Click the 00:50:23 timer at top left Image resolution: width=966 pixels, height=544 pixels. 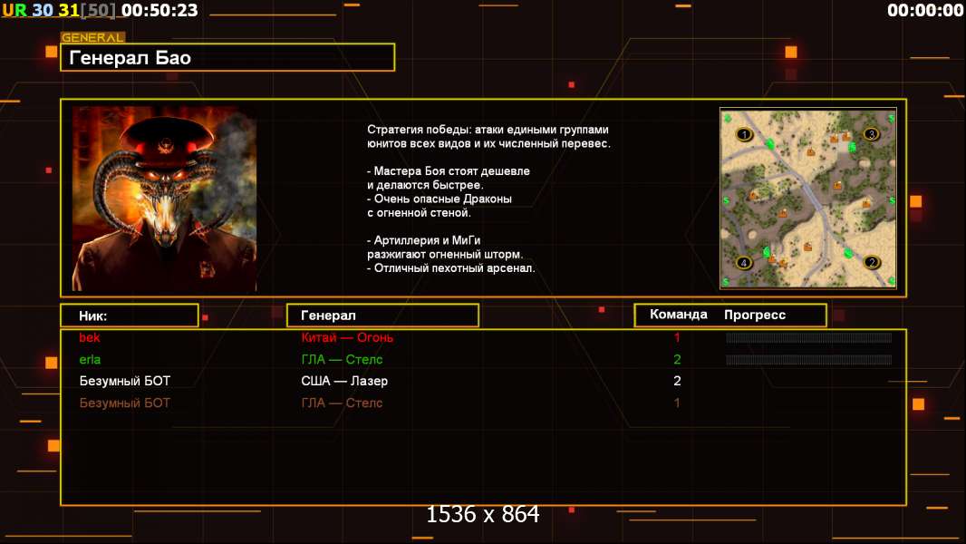point(159,10)
